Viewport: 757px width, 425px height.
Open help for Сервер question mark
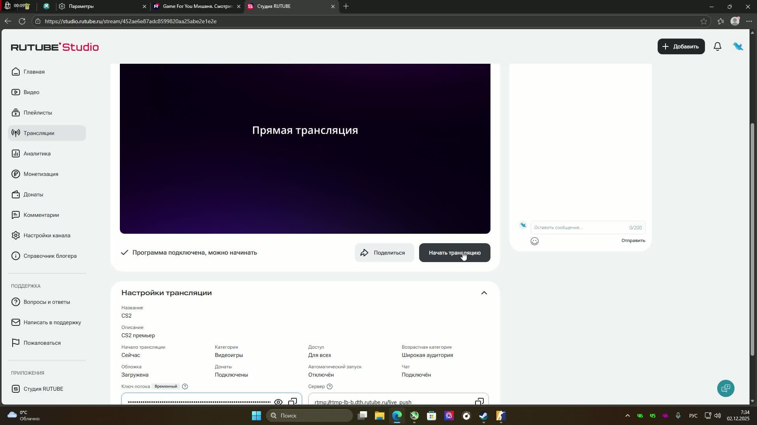click(x=330, y=386)
